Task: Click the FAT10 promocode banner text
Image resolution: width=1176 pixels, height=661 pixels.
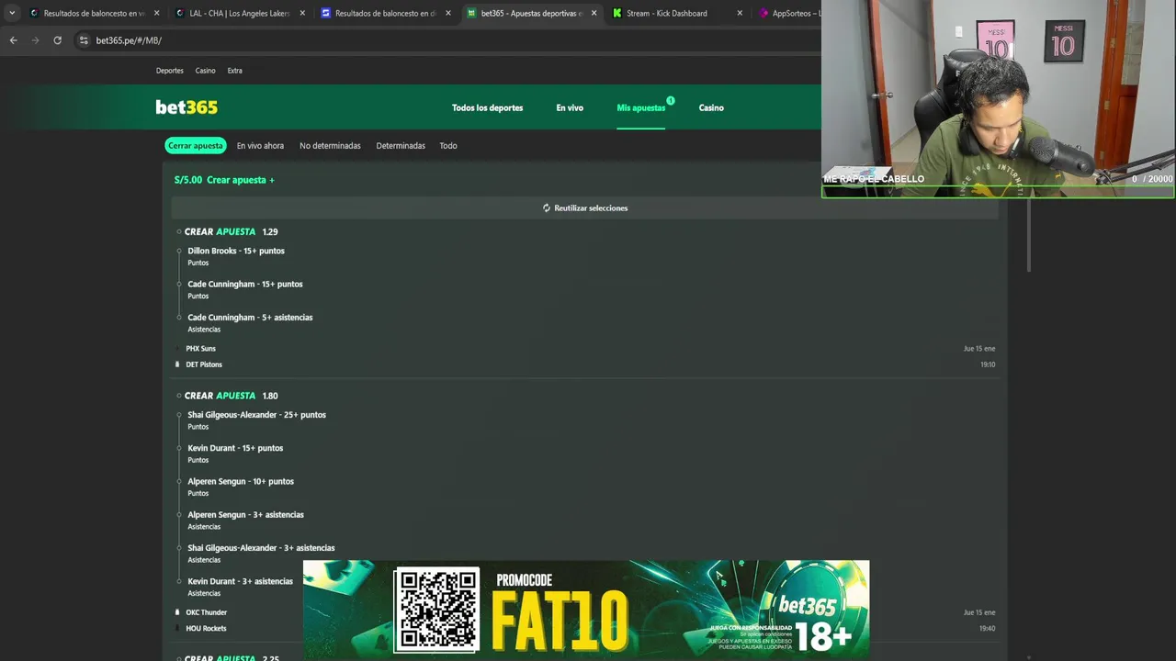Action: tap(560, 621)
